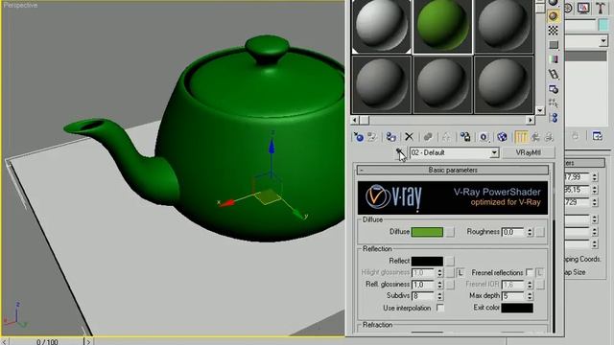Open the Motion command panel tab
Viewport: 614px width, 345px height.
(x=568, y=8)
